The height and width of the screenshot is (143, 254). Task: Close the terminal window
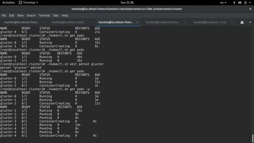(250, 9)
